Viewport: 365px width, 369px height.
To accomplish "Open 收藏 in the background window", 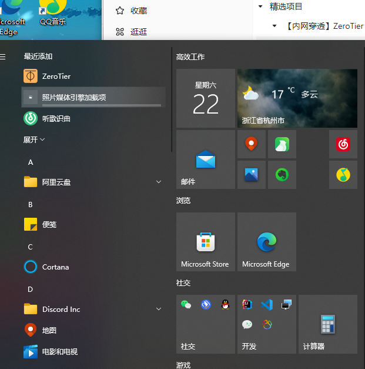I will click(x=131, y=11).
